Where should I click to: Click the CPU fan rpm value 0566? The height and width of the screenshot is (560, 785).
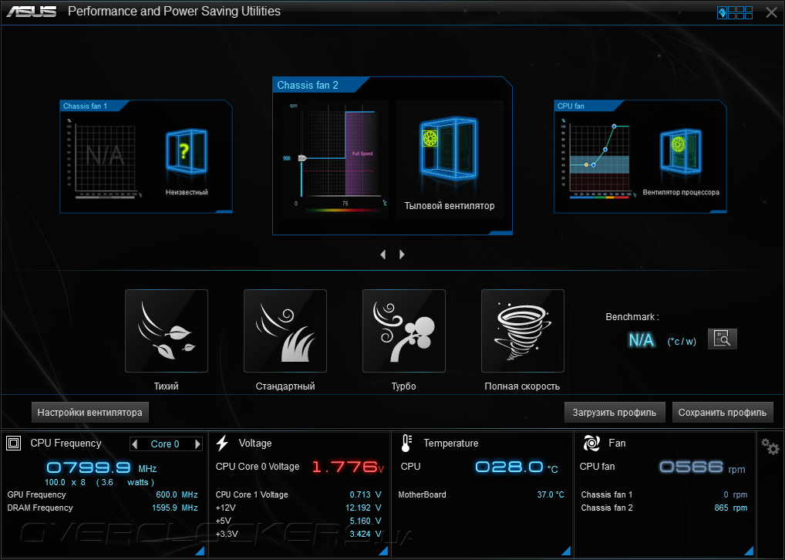pyautogui.click(x=692, y=467)
